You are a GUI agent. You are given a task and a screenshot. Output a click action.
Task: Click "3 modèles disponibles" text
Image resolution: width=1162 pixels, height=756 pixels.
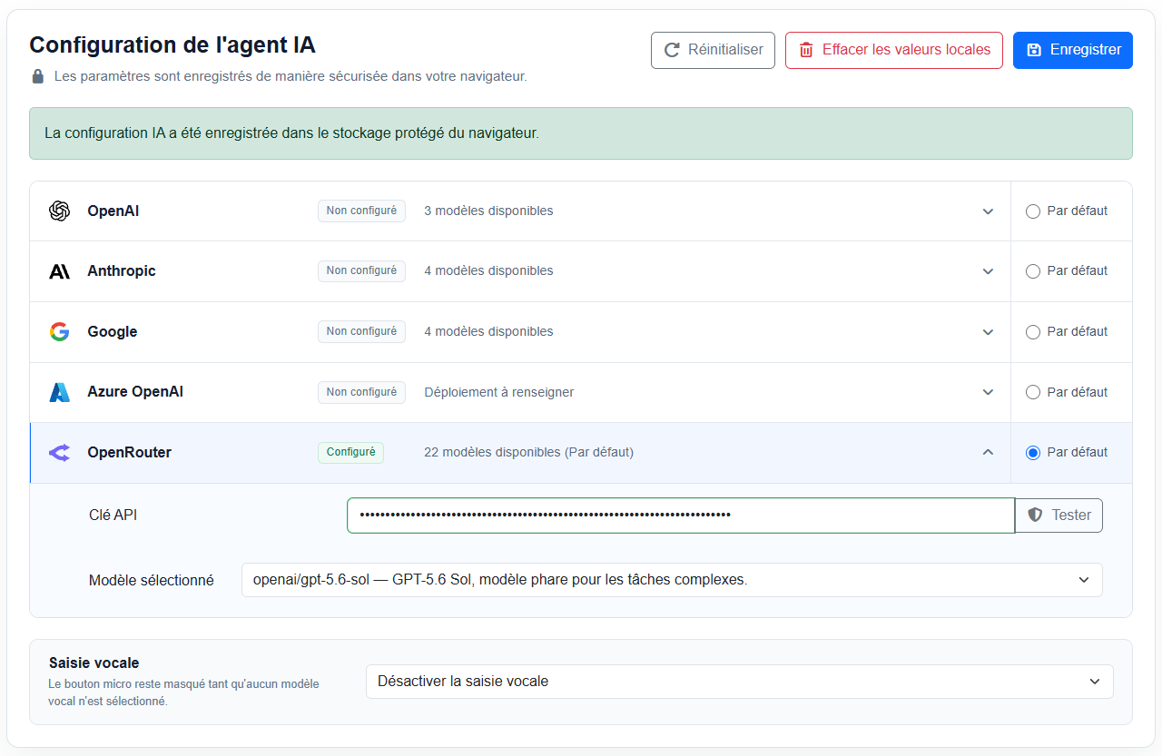[488, 211]
